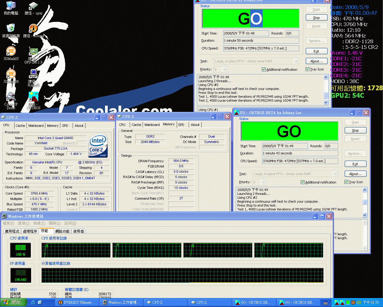Open the 檢視(V) menu in Task Manager
383x307 pixels.
coord(39,223)
